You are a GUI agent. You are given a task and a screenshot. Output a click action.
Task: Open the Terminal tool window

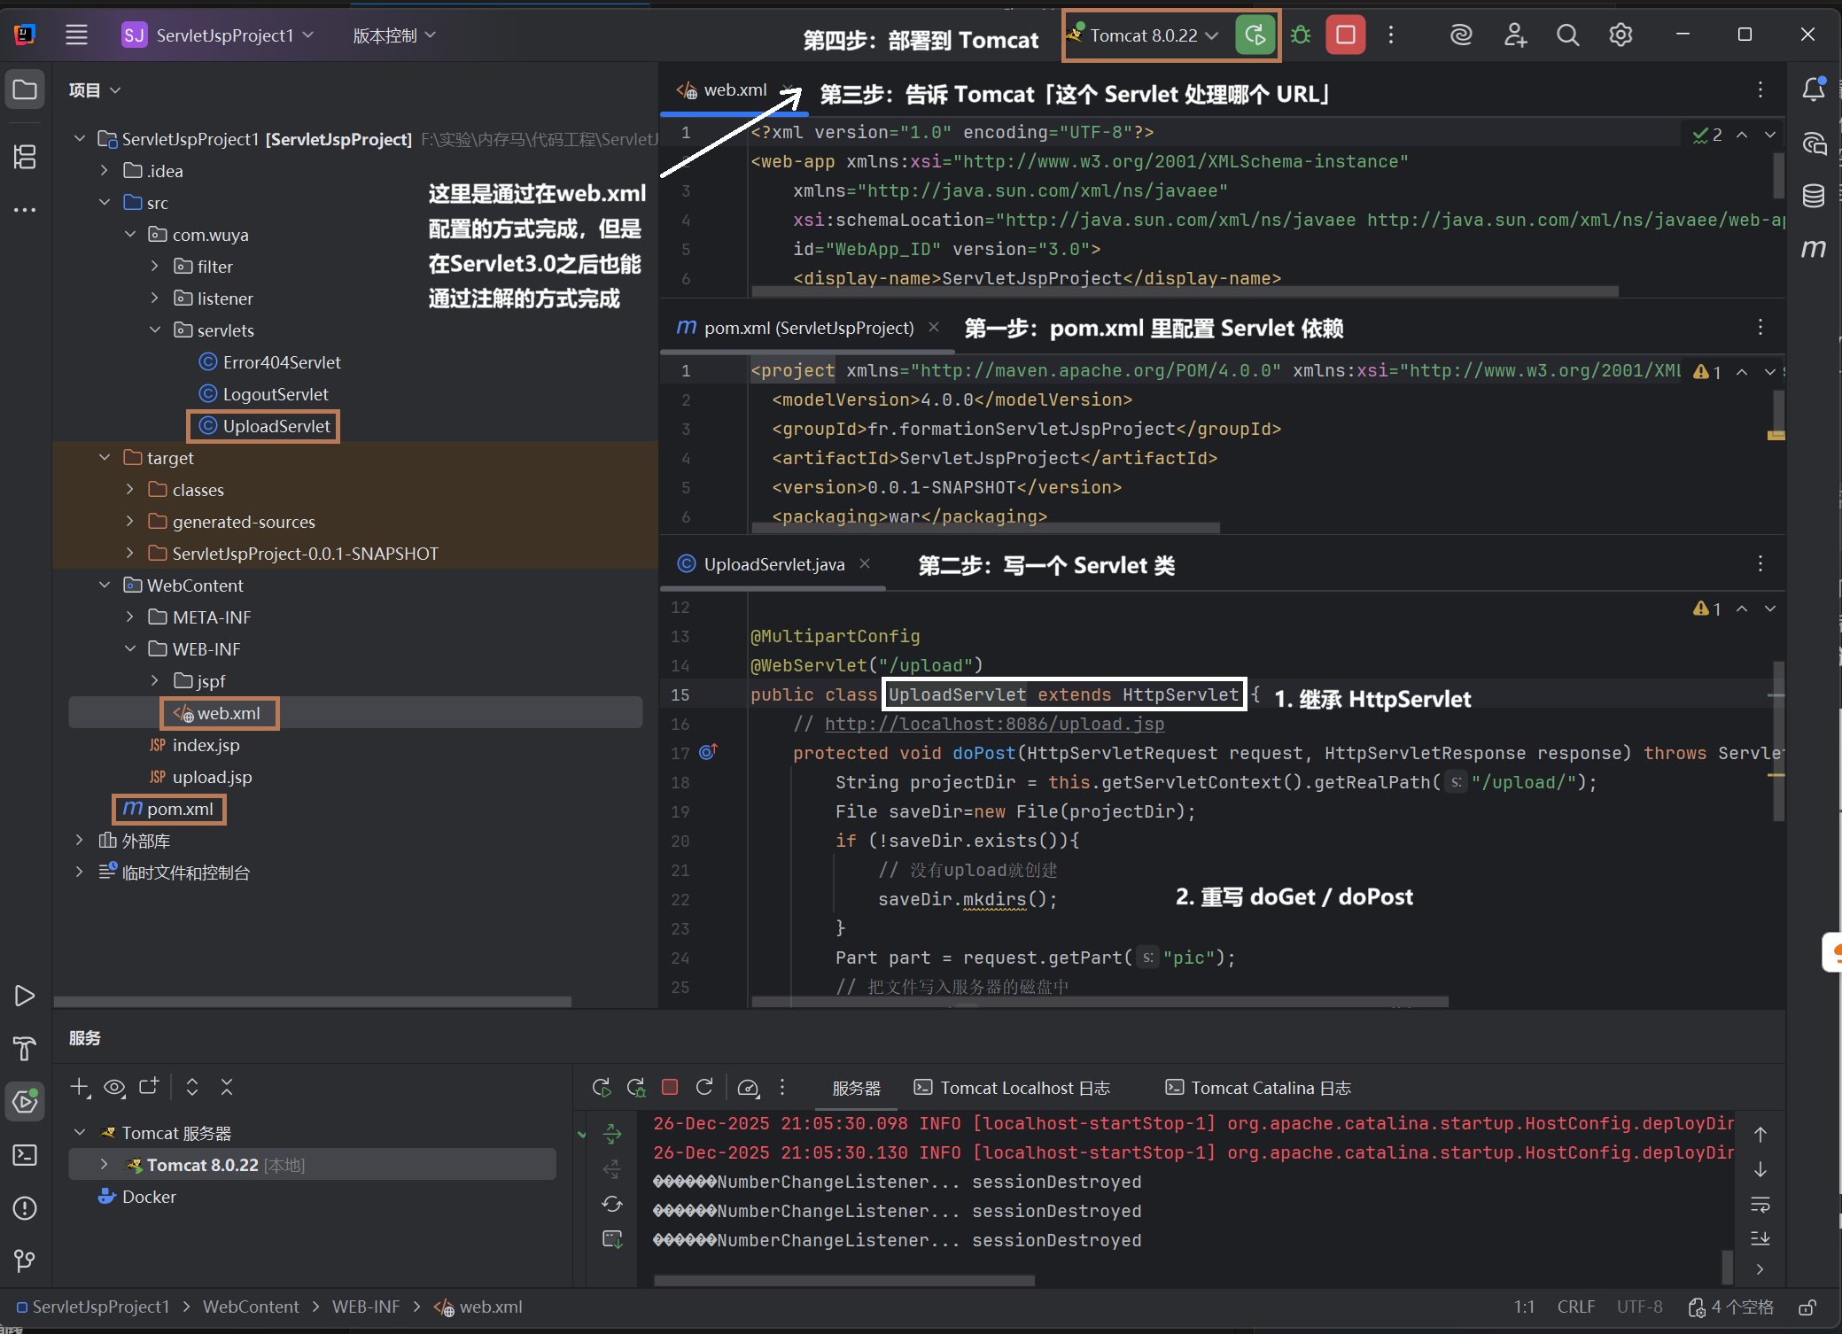click(25, 1155)
